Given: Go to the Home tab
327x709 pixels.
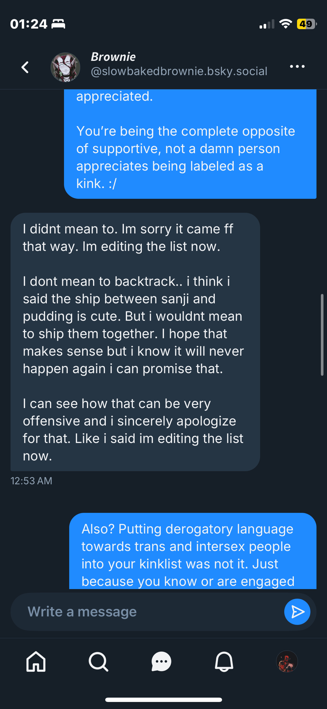Looking at the screenshot, I should click(36, 661).
